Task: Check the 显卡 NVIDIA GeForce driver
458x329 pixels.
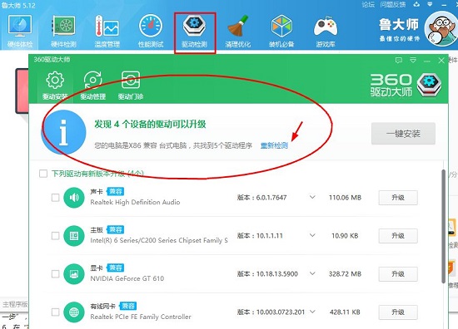Action: 55,274
